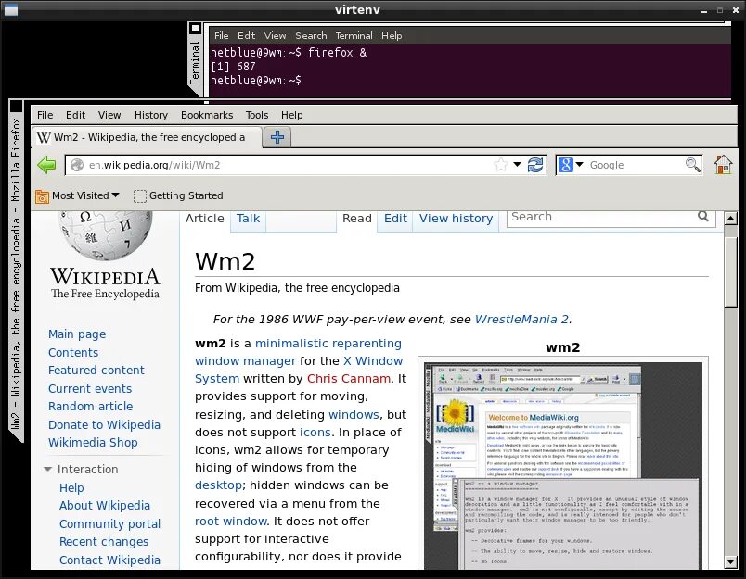Open the View history tab
The image size is (746, 579).
pos(456,219)
